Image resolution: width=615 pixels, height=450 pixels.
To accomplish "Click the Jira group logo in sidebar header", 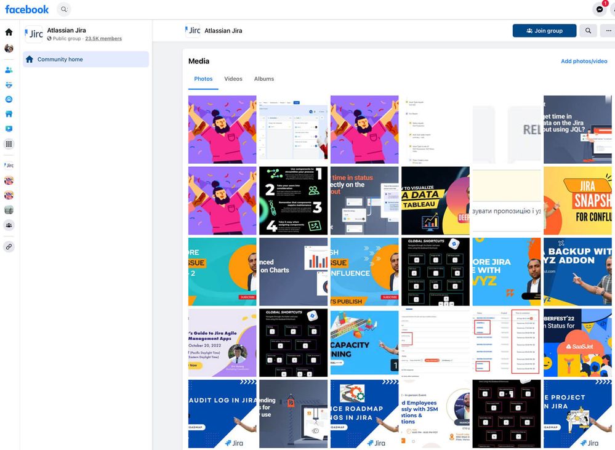I will 34,34.
